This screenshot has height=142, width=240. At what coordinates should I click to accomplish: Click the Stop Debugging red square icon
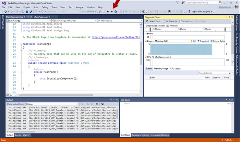coord(112,12)
